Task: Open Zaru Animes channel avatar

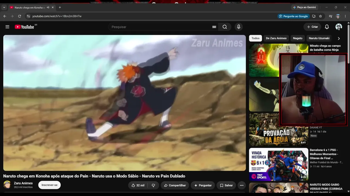Action: pos(7,185)
